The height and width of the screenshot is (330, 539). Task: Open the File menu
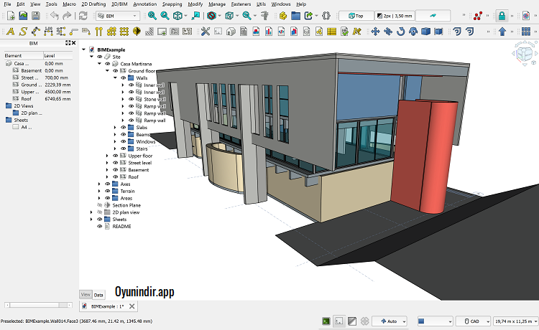pos(7,4)
